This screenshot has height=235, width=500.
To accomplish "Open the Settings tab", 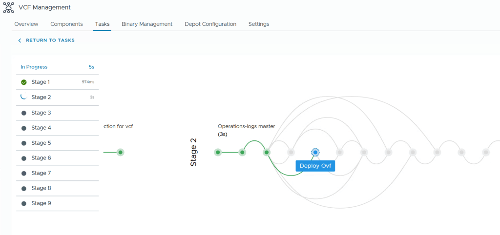I will pyautogui.click(x=258, y=24).
